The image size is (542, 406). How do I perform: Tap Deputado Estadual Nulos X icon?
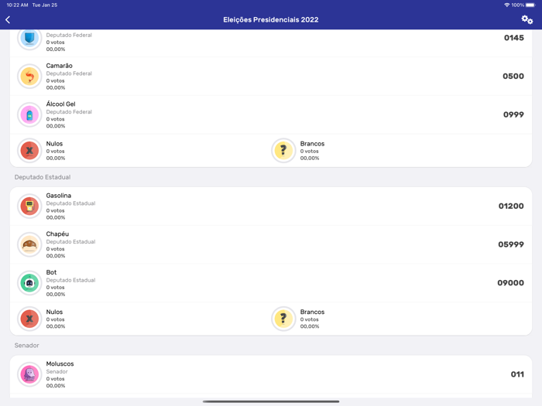tap(29, 319)
